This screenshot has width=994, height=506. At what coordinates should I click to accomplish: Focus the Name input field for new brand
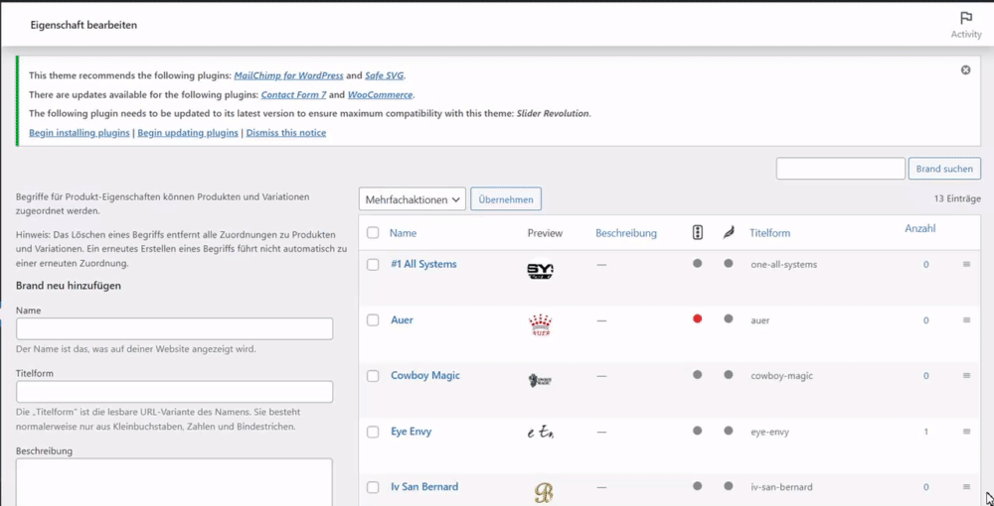pos(174,328)
